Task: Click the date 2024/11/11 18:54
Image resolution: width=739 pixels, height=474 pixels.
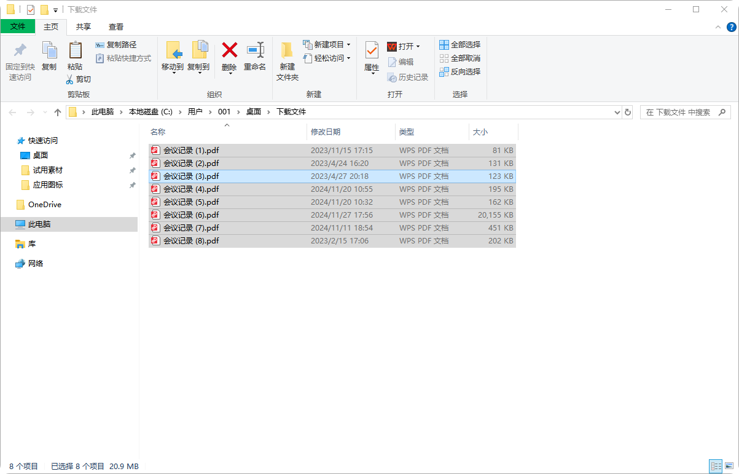Action: click(342, 228)
